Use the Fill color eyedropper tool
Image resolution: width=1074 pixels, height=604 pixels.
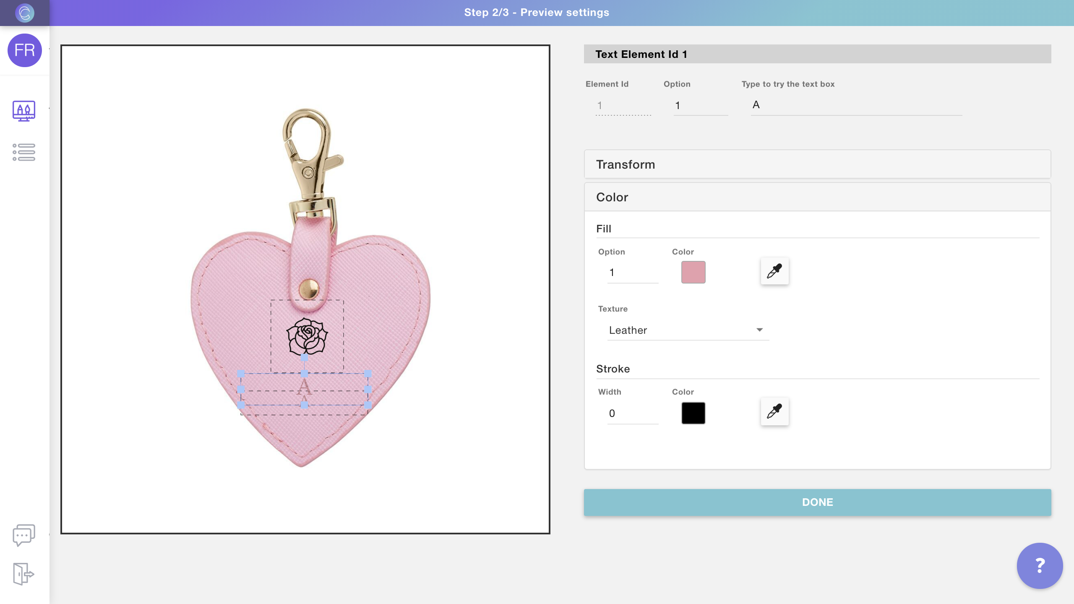pos(774,271)
